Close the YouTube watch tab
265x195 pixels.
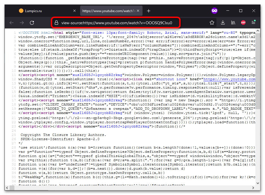coord(138,11)
